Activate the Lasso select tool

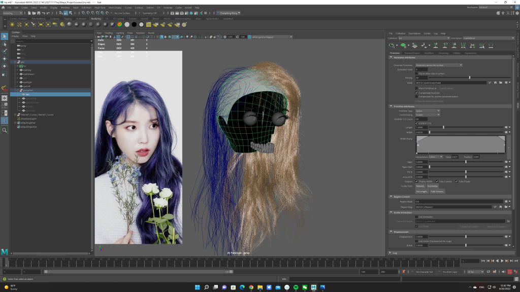(5, 44)
